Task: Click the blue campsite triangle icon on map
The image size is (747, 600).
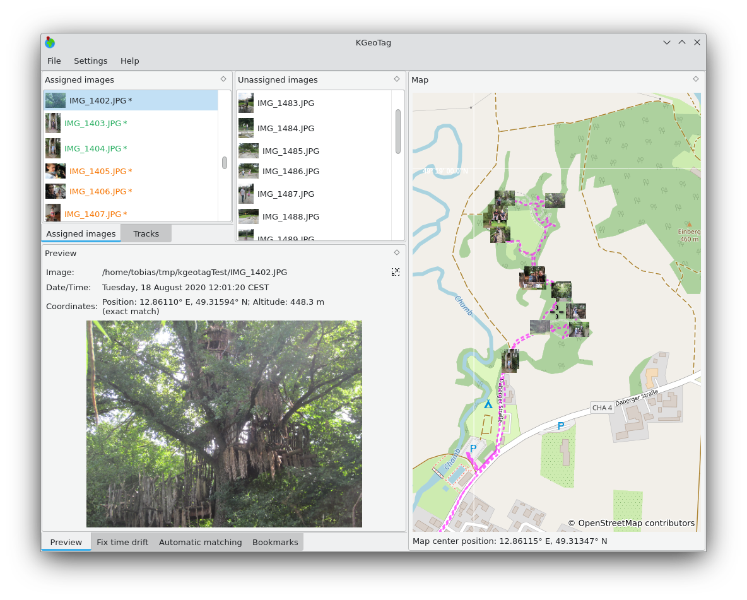Action: click(488, 404)
